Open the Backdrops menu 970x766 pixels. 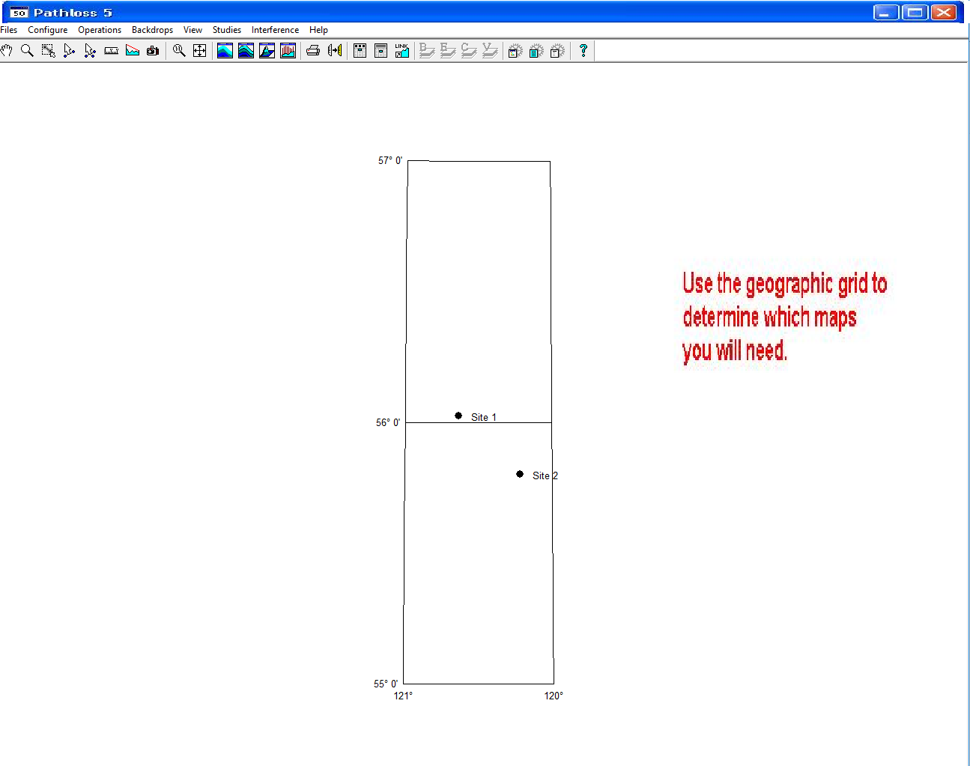coord(152,30)
